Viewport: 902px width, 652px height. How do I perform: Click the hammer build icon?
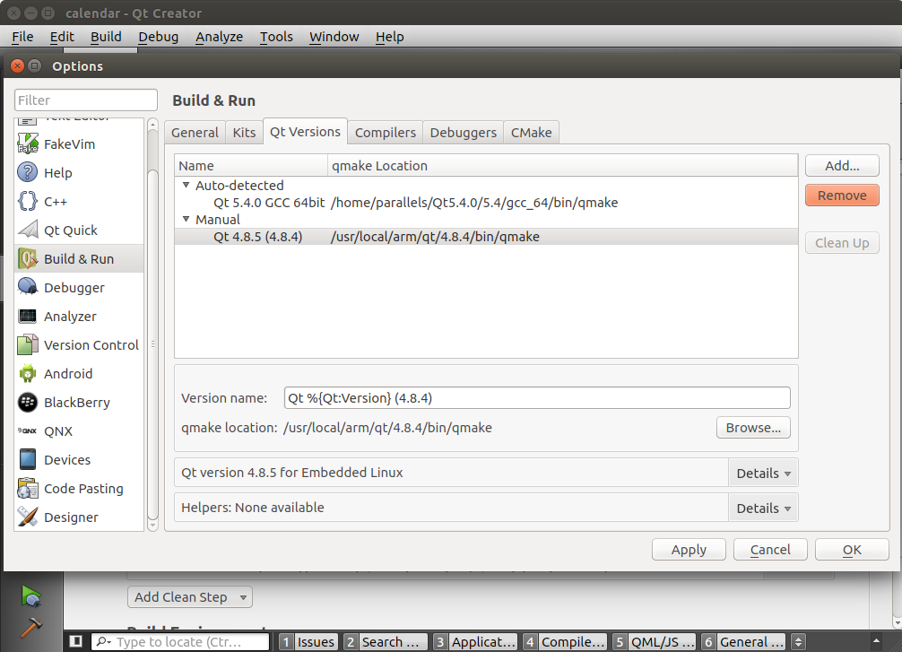click(x=31, y=627)
